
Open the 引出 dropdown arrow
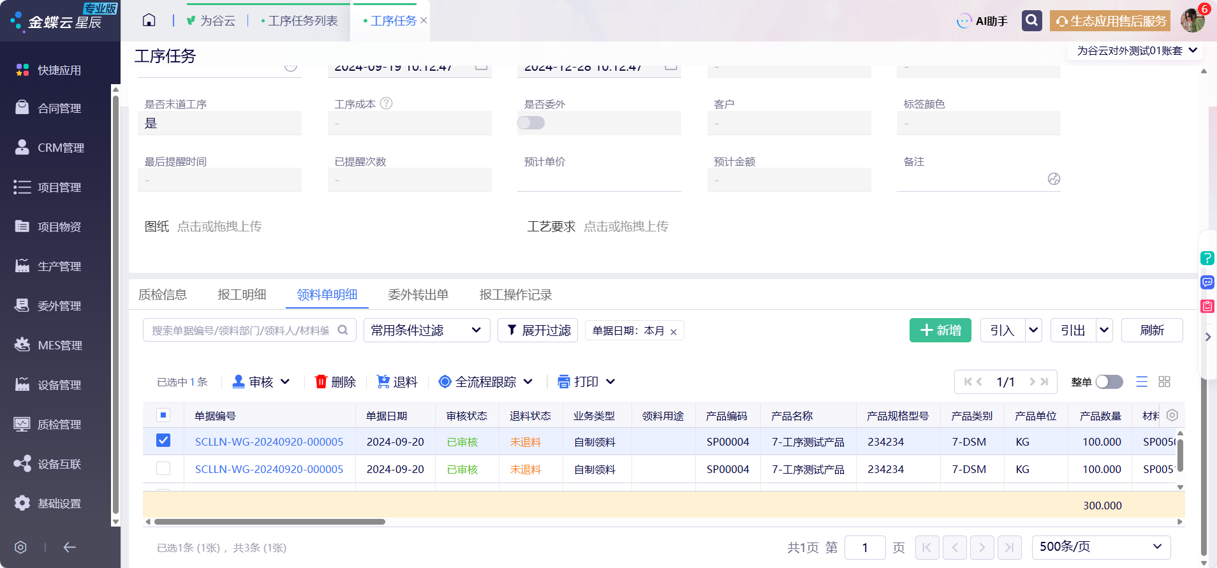[1104, 330]
